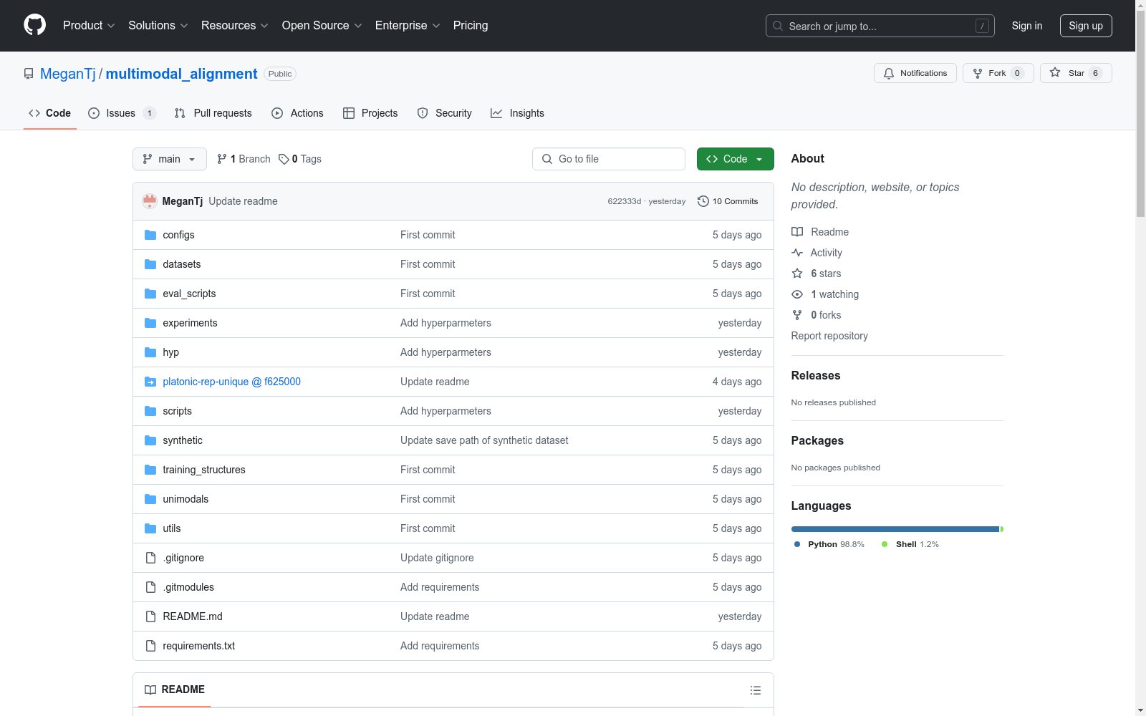Click the Sign up button

pyautogui.click(x=1086, y=26)
